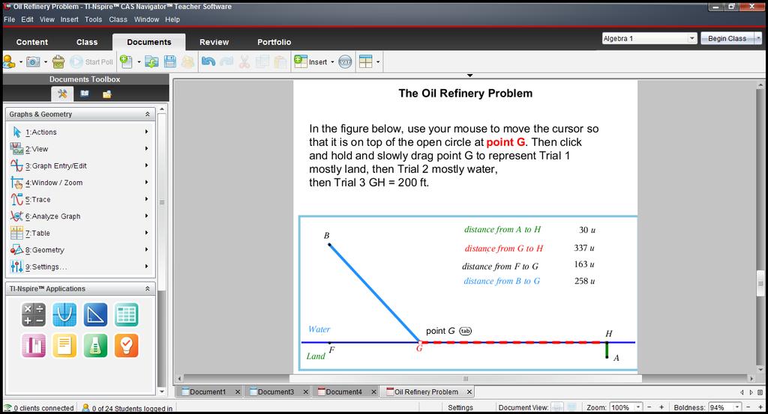Close the Oil Refinery Problem tab

coord(469,392)
